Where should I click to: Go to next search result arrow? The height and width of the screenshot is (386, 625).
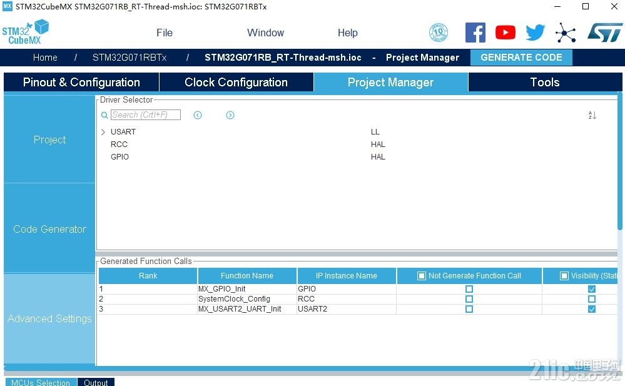[230, 115]
